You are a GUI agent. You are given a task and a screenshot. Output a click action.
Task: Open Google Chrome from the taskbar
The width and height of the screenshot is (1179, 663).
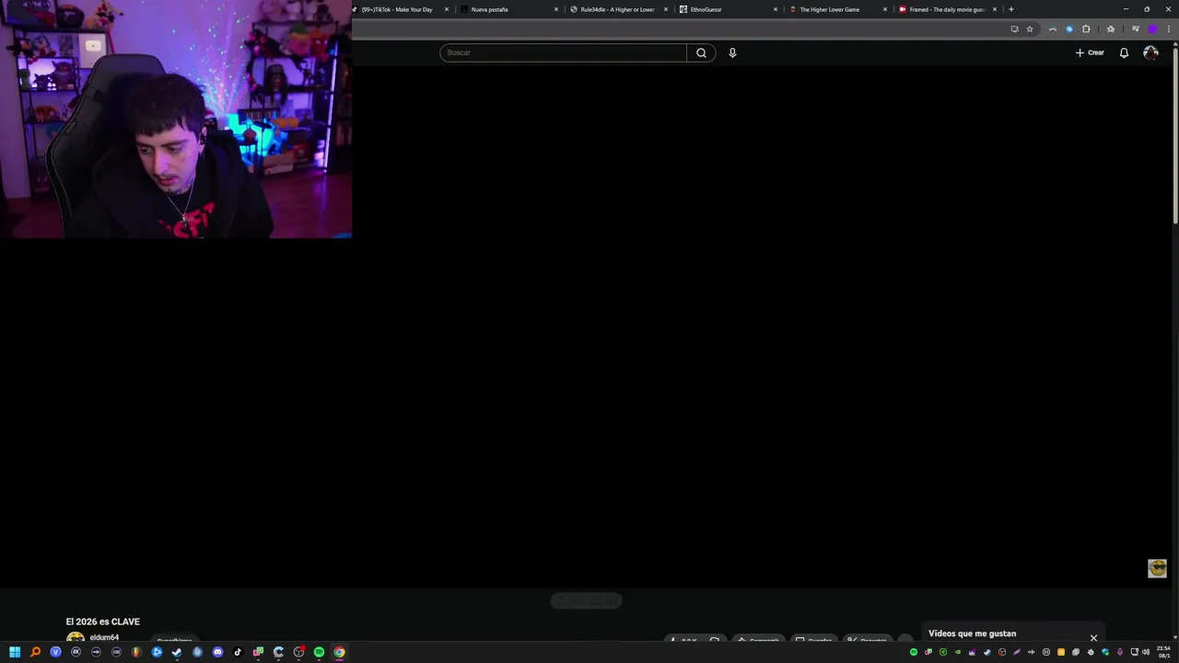pos(339,652)
